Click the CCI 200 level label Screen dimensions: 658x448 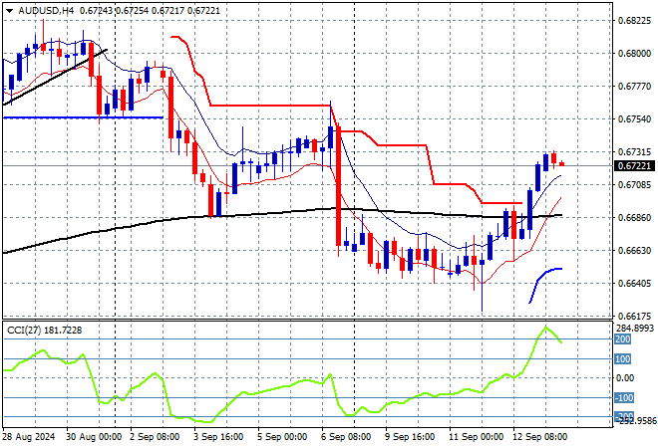pyautogui.click(x=623, y=339)
